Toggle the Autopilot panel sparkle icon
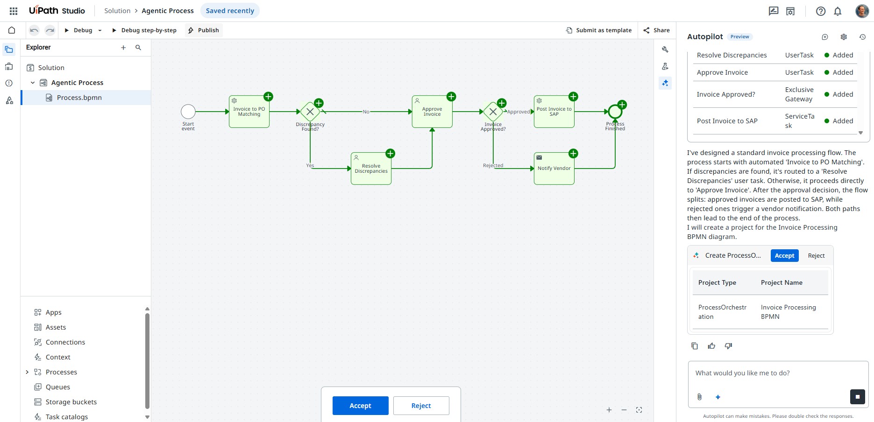Image resolution: width=874 pixels, height=422 pixels. (665, 83)
